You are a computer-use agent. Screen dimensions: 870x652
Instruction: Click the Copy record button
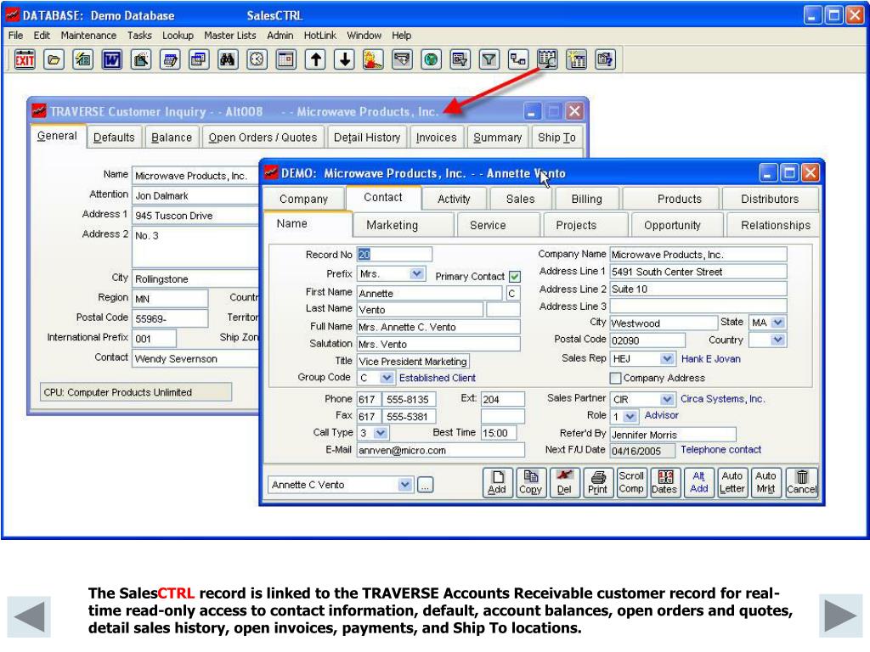tap(530, 482)
